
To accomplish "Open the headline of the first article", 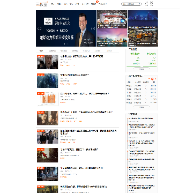I will pos(82,56).
